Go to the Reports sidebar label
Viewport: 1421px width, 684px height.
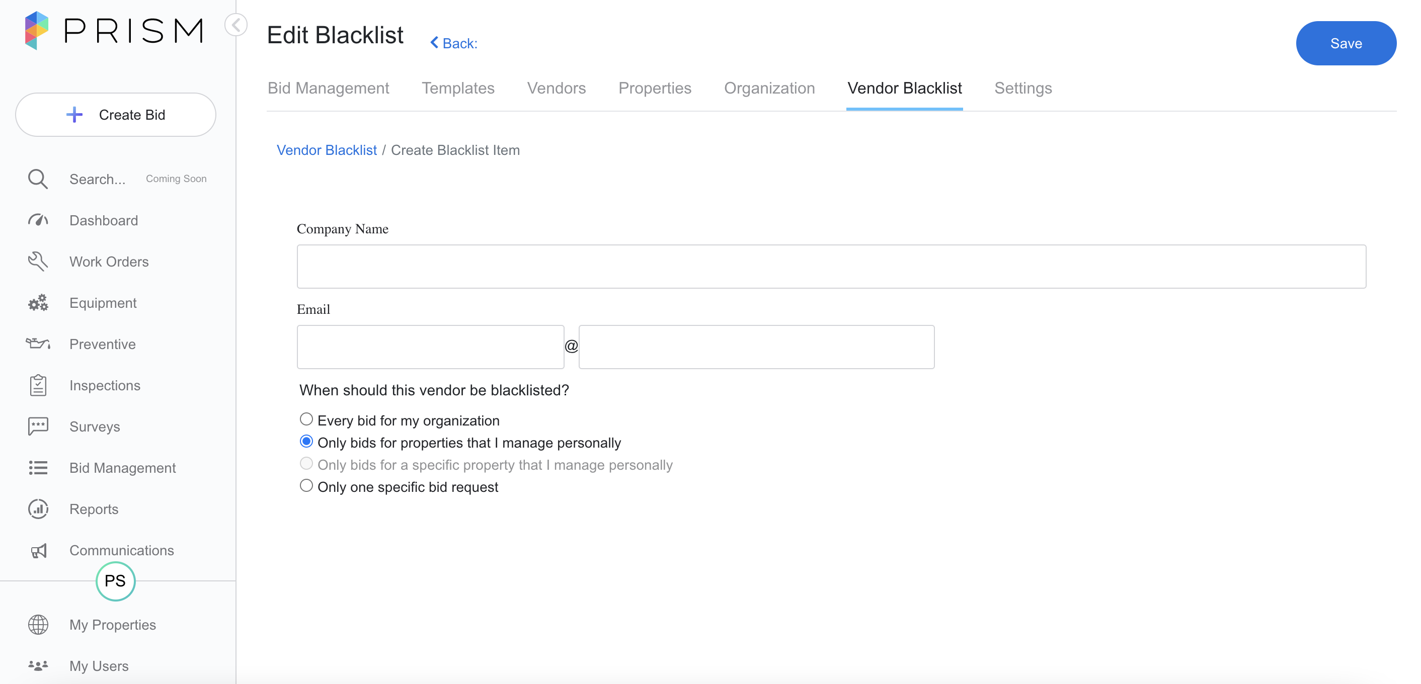click(x=94, y=509)
